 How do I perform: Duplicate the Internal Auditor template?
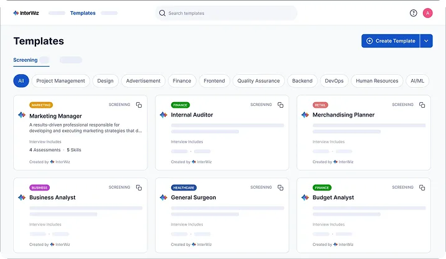(281, 105)
